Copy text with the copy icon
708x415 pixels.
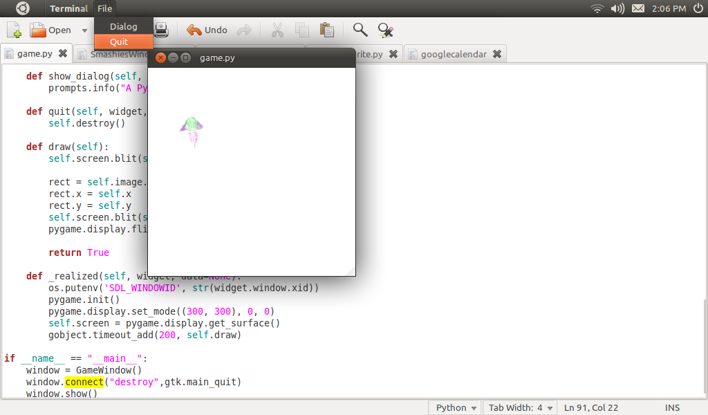click(x=302, y=30)
